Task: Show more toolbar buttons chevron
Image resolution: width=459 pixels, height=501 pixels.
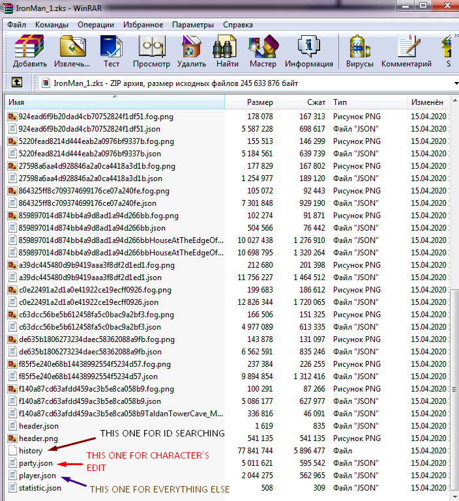Action: (456, 36)
